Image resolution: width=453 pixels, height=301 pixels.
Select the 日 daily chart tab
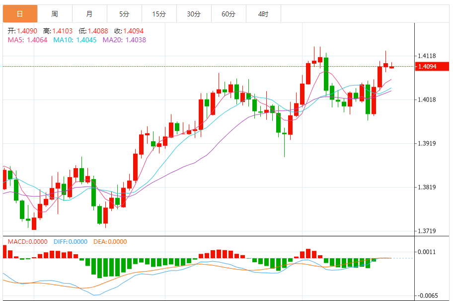tap(20, 14)
